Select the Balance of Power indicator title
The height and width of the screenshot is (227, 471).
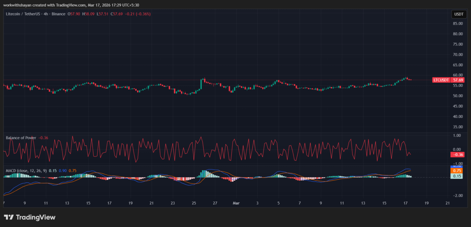click(21, 138)
